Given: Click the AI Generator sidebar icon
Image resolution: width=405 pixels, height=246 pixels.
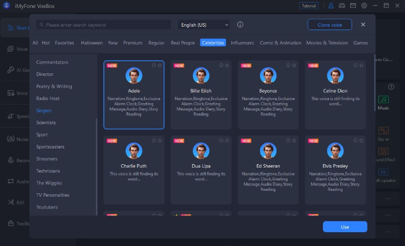Looking at the screenshot, I should (x=10, y=70).
